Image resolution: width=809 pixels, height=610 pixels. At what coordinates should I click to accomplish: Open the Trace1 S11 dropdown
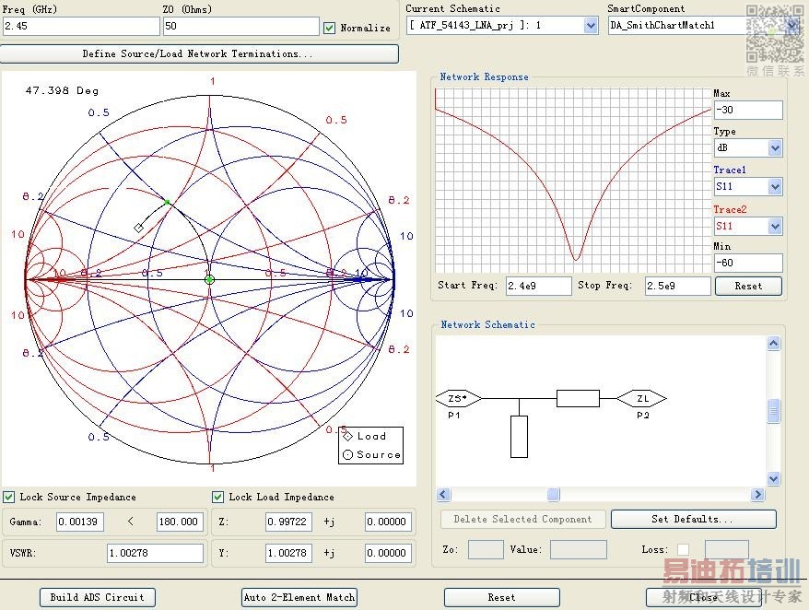[x=775, y=187]
